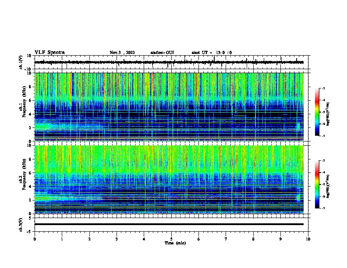Click the "VLF Spectra" plot title

point(50,53)
